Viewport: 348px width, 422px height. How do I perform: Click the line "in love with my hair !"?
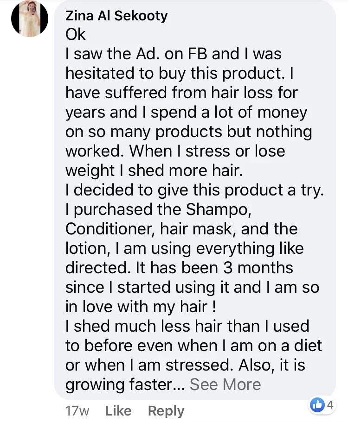(x=137, y=307)
